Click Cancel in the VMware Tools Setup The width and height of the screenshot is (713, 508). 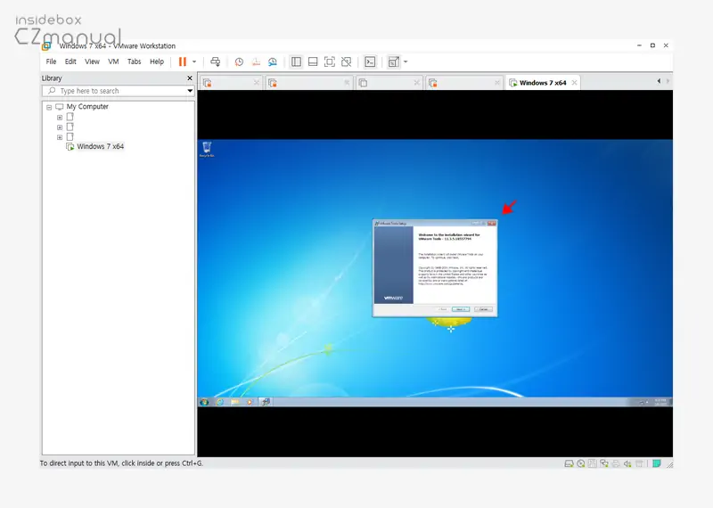[x=483, y=309]
